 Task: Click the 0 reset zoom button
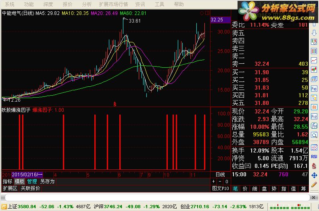(227, 181)
